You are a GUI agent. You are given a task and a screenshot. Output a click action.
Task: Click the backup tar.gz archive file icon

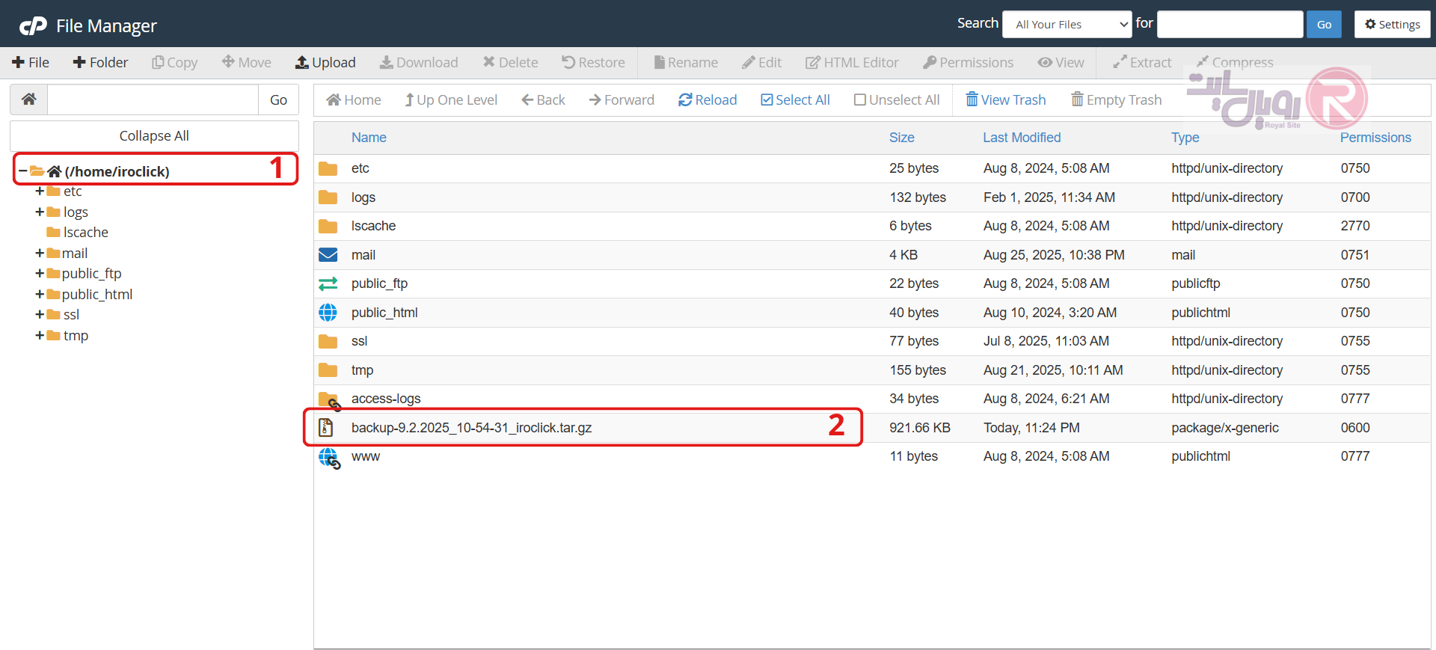(x=326, y=428)
